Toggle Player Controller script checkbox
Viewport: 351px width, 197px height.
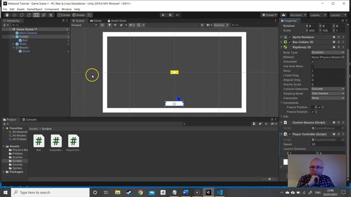(290, 134)
